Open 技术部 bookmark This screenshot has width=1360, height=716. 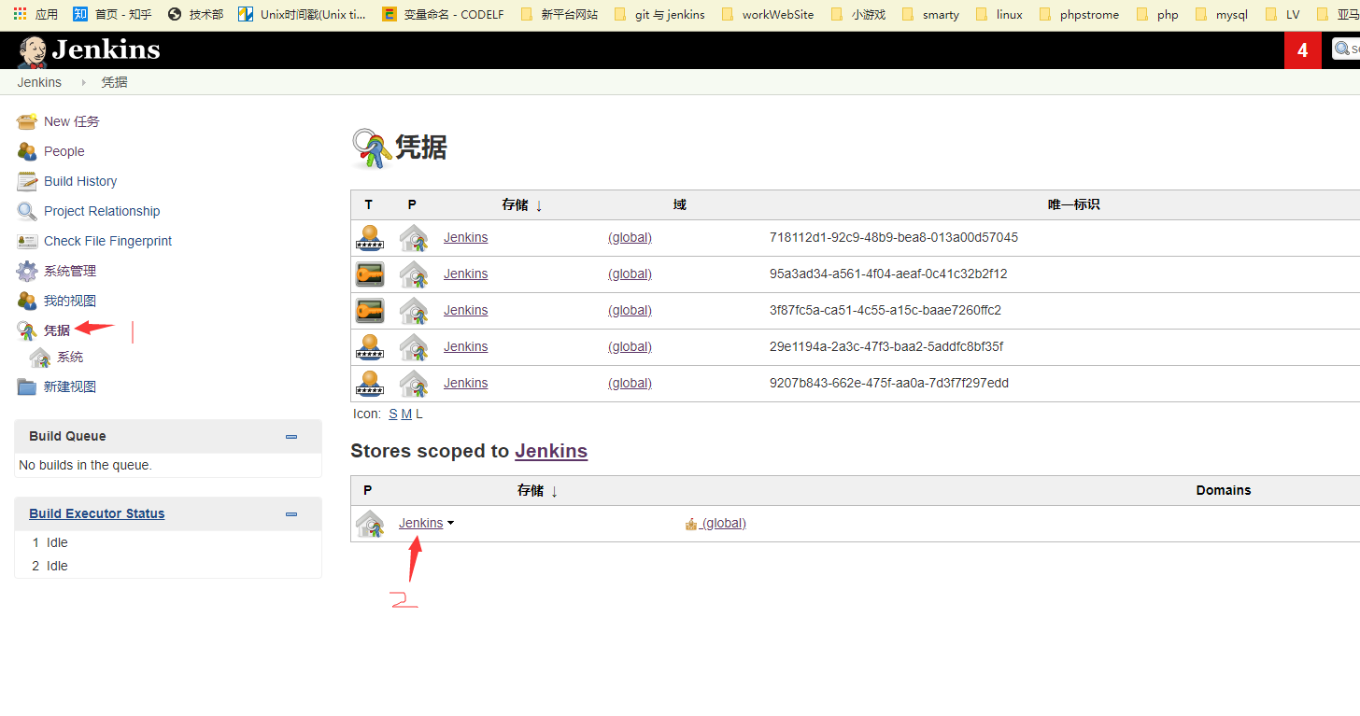pyautogui.click(x=195, y=14)
